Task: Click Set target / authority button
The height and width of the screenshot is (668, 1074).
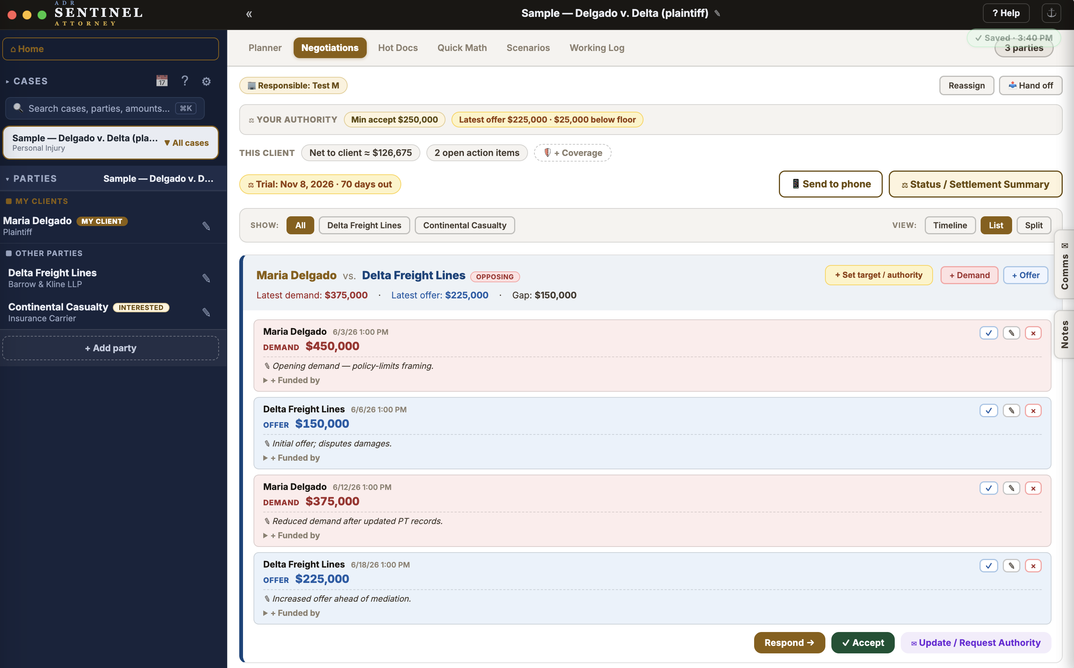Action: (x=878, y=275)
